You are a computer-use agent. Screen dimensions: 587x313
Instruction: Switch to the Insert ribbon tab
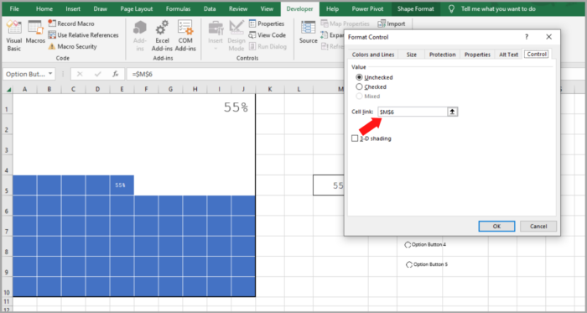coord(73,8)
